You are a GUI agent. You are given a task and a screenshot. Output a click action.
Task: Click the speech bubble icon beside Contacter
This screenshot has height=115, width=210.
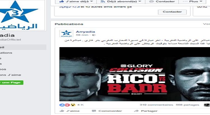151,2
